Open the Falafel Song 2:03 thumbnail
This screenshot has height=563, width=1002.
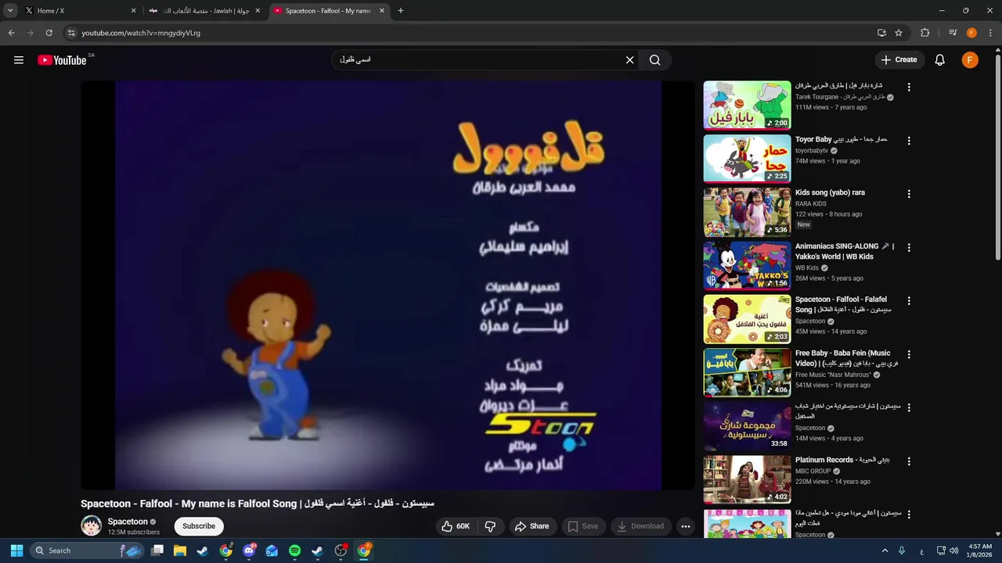(747, 319)
